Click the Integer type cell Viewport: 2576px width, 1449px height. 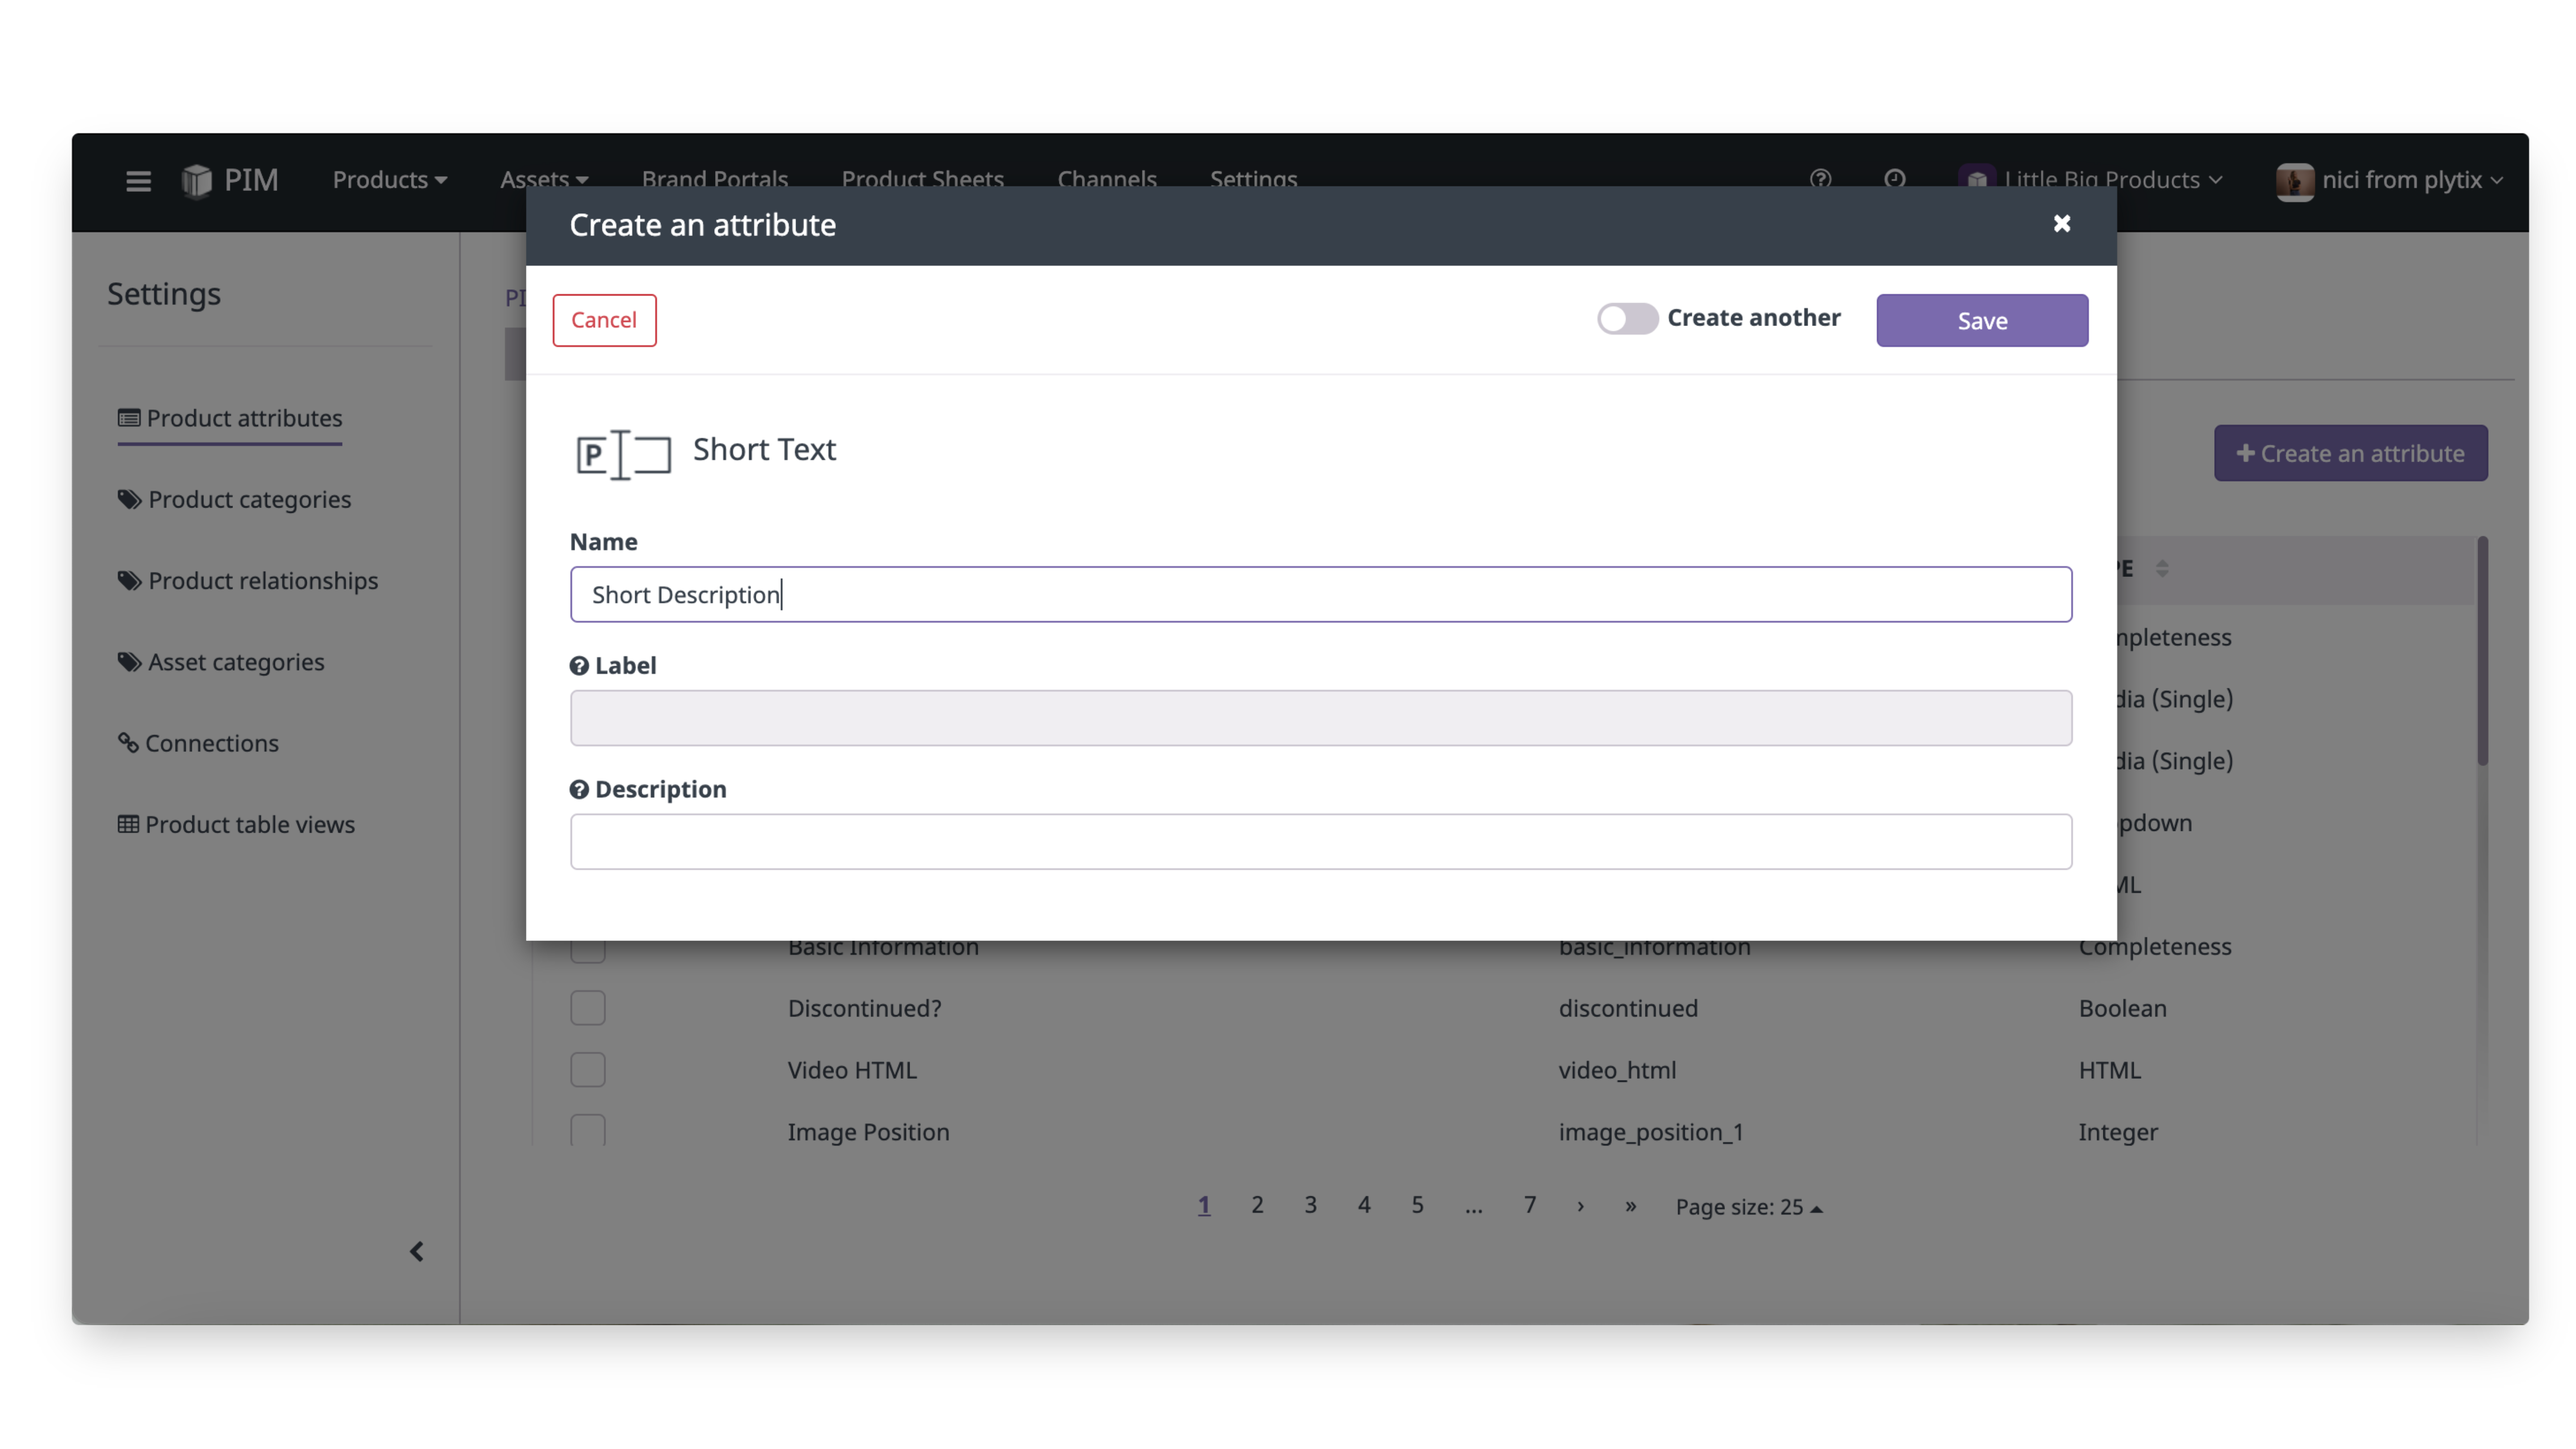pyautogui.click(x=2118, y=1133)
